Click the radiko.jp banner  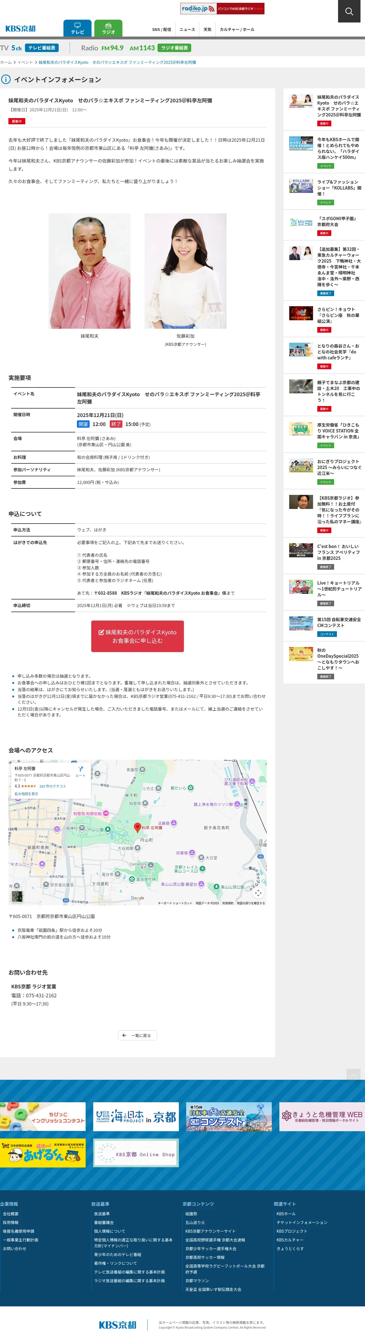pos(222,9)
